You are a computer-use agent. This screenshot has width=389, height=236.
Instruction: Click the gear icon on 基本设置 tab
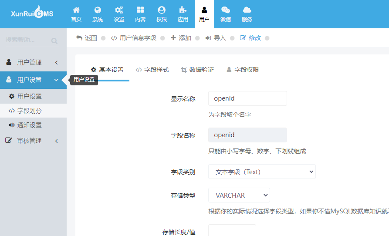[94, 70]
